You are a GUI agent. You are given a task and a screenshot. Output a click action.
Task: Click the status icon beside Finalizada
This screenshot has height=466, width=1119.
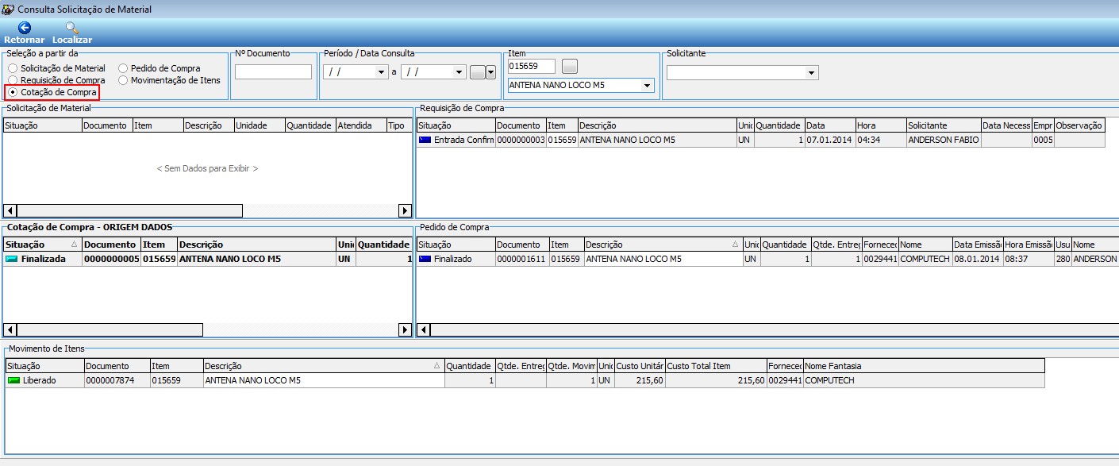[x=12, y=259]
